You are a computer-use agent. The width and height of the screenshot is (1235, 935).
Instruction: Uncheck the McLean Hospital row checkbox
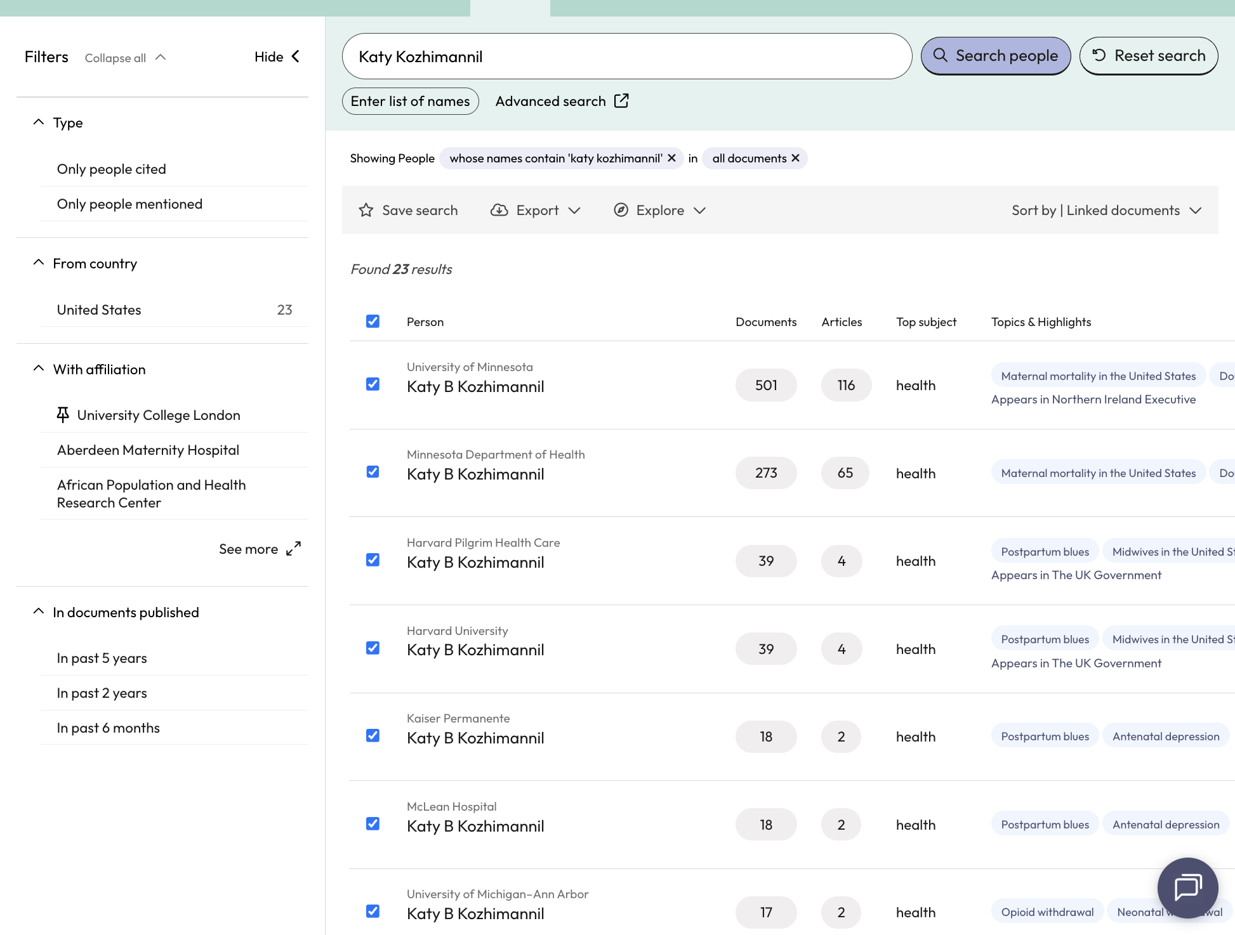[373, 823]
